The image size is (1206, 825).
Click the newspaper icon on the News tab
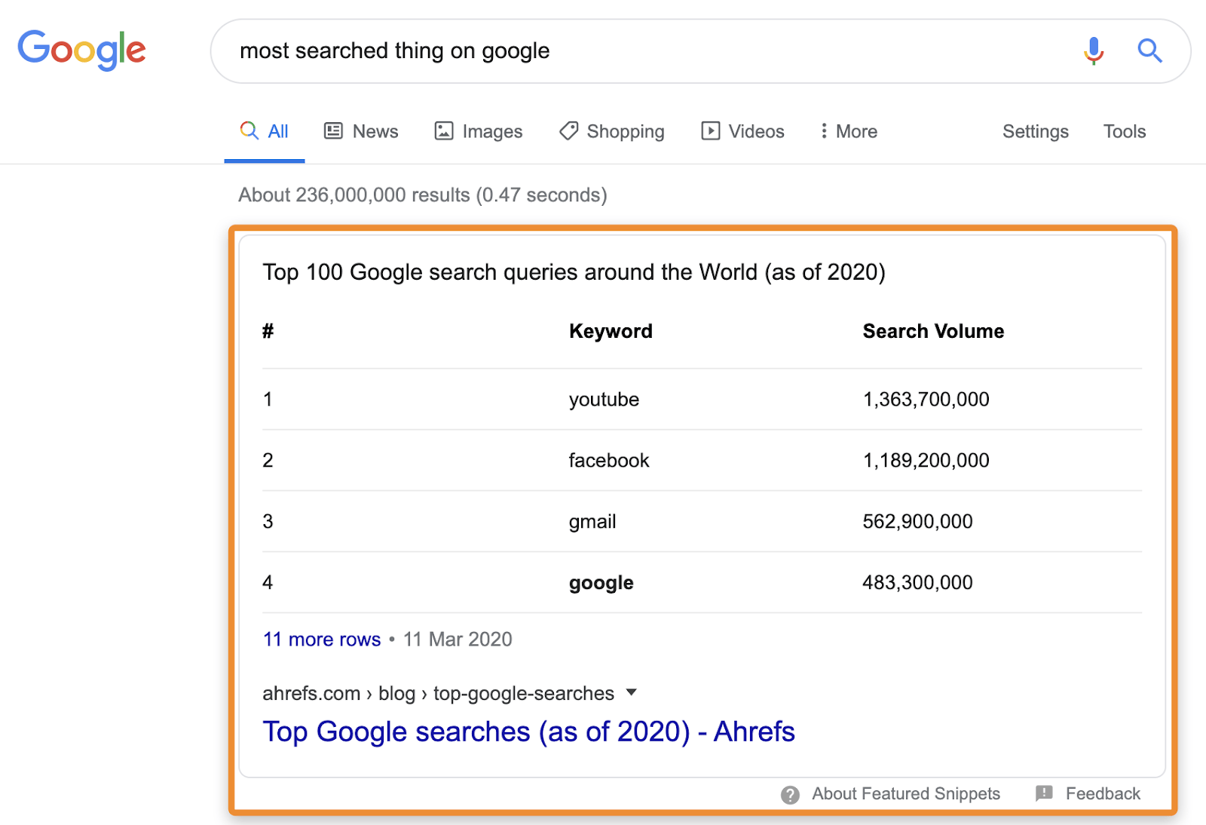(332, 130)
